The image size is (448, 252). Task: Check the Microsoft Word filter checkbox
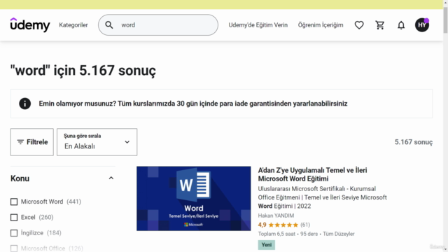14,202
